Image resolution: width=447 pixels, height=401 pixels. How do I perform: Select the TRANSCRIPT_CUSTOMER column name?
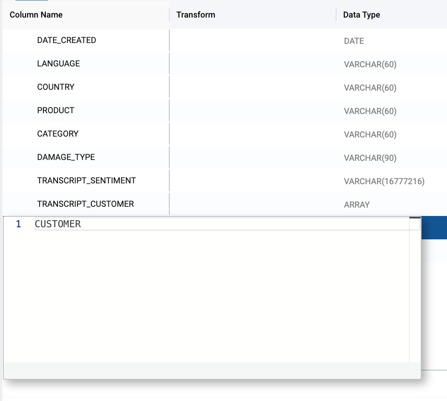click(x=85, y=204)
